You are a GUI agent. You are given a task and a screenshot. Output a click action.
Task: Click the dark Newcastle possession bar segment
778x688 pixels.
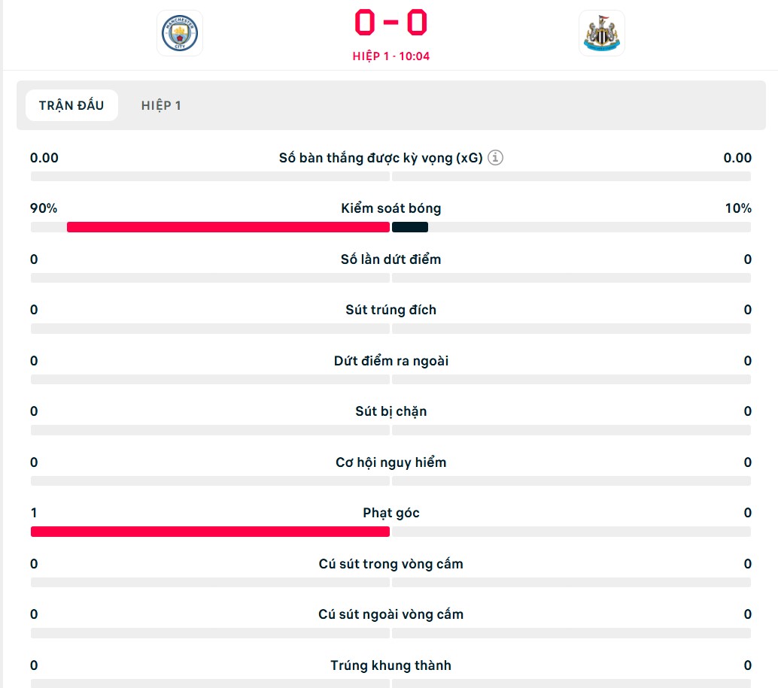coord(410,227)
